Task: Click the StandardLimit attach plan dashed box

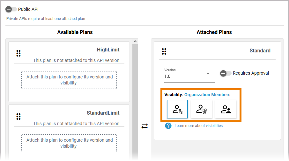Action: click(69, 143)
